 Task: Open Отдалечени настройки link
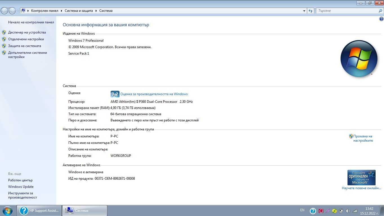point(26,39)
